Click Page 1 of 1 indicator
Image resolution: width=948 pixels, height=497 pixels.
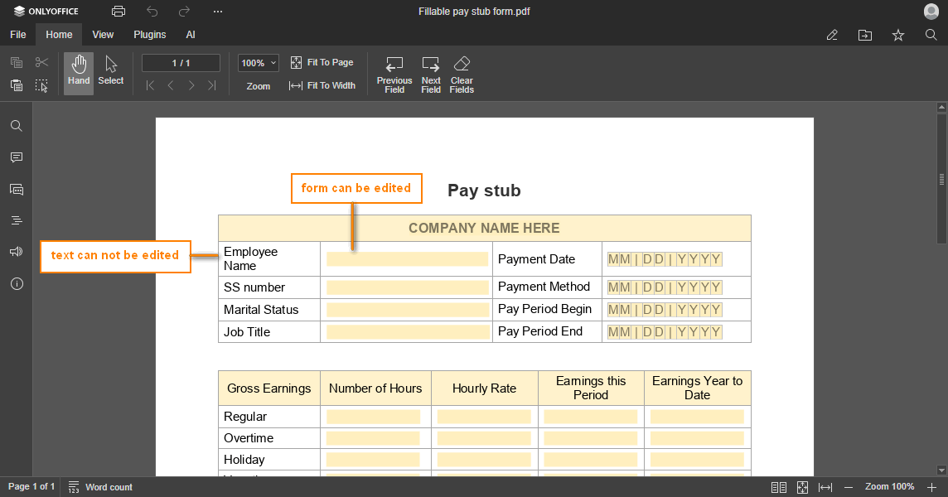click(x=31, y=487)
